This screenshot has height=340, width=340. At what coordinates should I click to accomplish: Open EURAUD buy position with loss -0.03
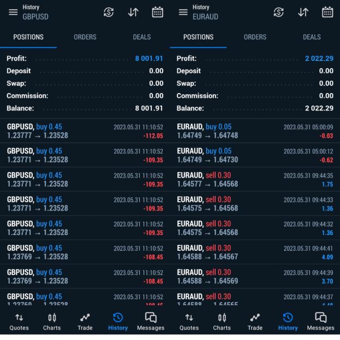coord(255,131)
